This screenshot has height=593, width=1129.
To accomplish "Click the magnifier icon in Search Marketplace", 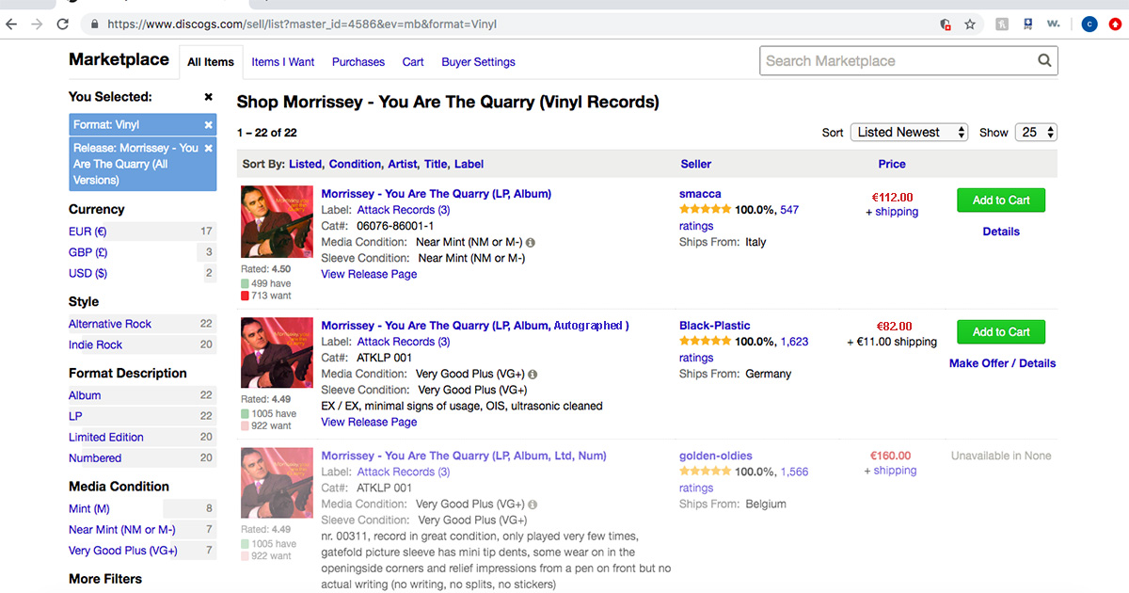I will (x=1044, y=61).
